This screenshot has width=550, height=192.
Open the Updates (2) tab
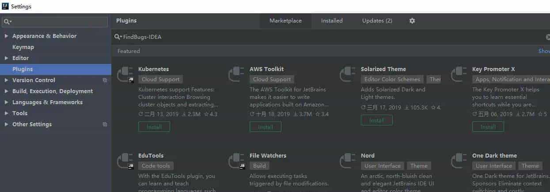point(377,21)
